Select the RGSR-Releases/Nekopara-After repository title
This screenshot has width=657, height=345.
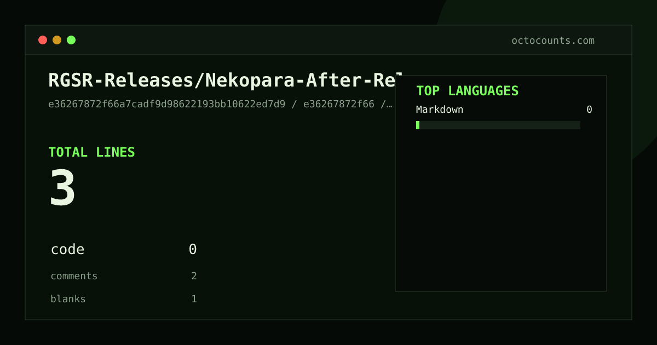tap(226, 81)
